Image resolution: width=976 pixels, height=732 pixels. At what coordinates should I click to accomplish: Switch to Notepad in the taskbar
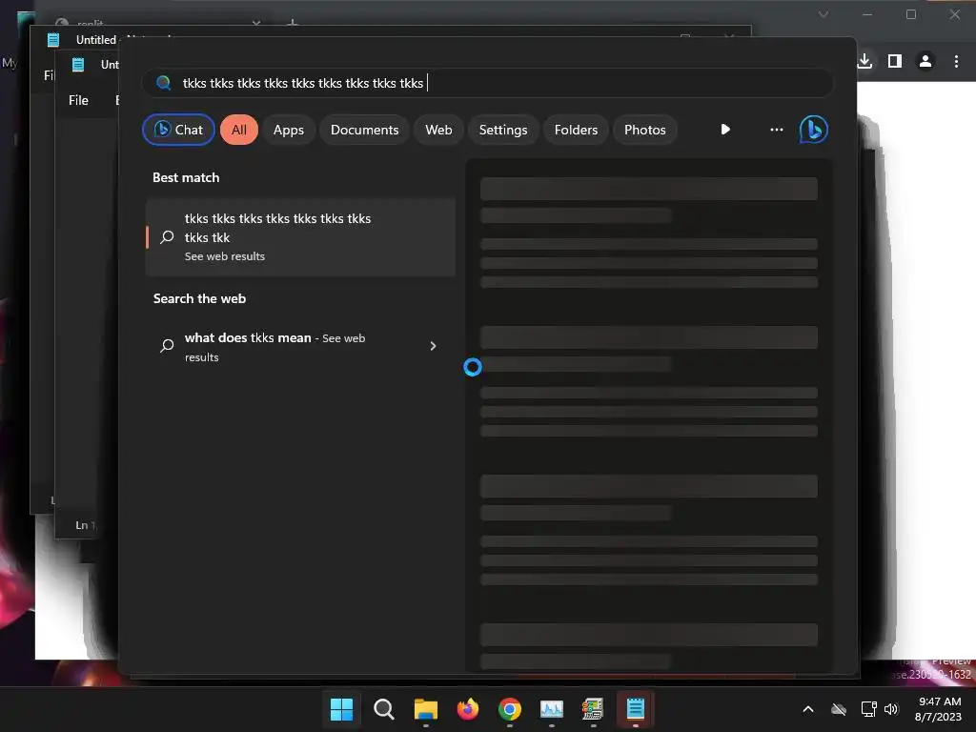click(x=636, y=709)
